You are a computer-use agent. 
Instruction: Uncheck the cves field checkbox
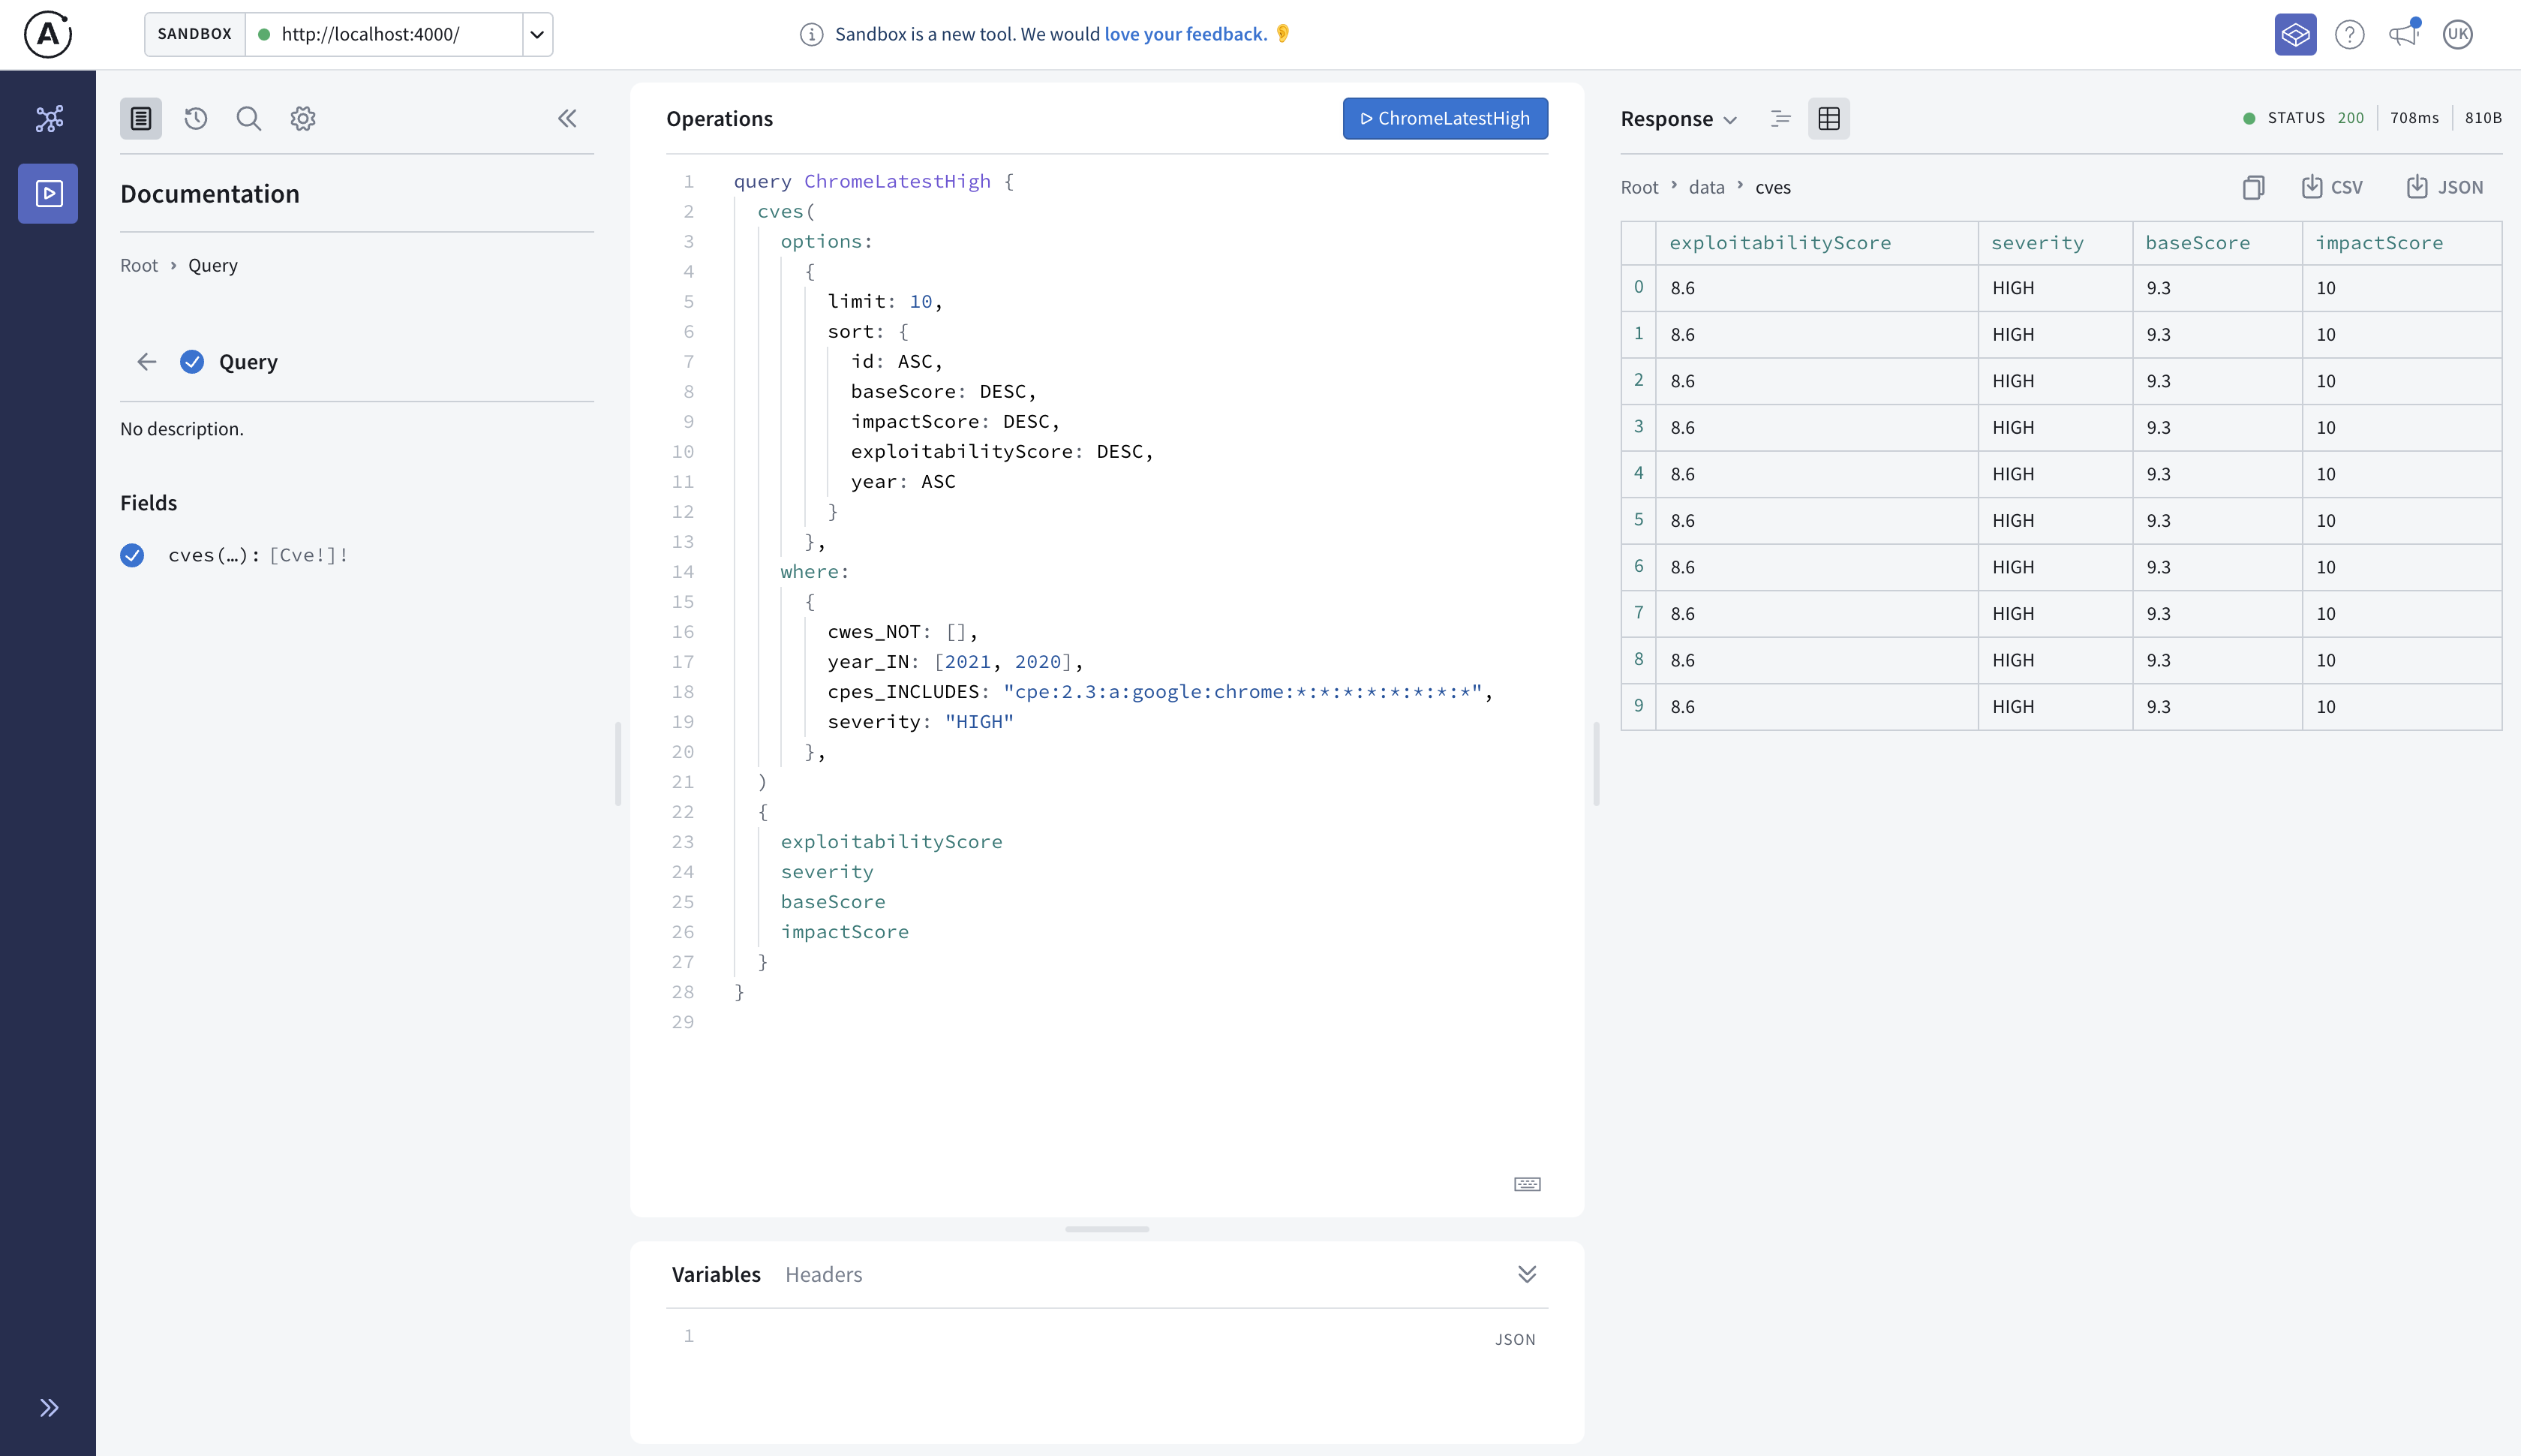click(x=132, y=555)
